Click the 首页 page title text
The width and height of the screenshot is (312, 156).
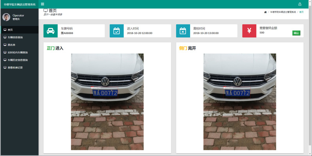(53, 11)
